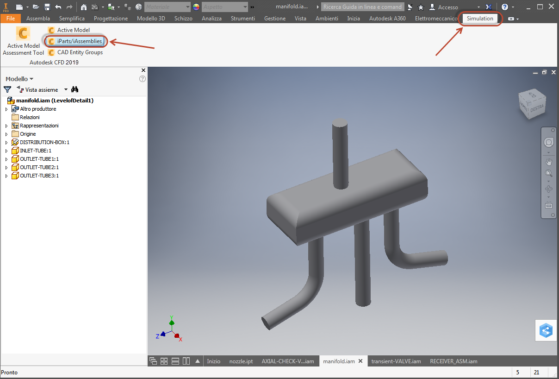This screenshot has width=559, height=379.
Task: Click the tile windows grid icon
Action: point(164,361)
